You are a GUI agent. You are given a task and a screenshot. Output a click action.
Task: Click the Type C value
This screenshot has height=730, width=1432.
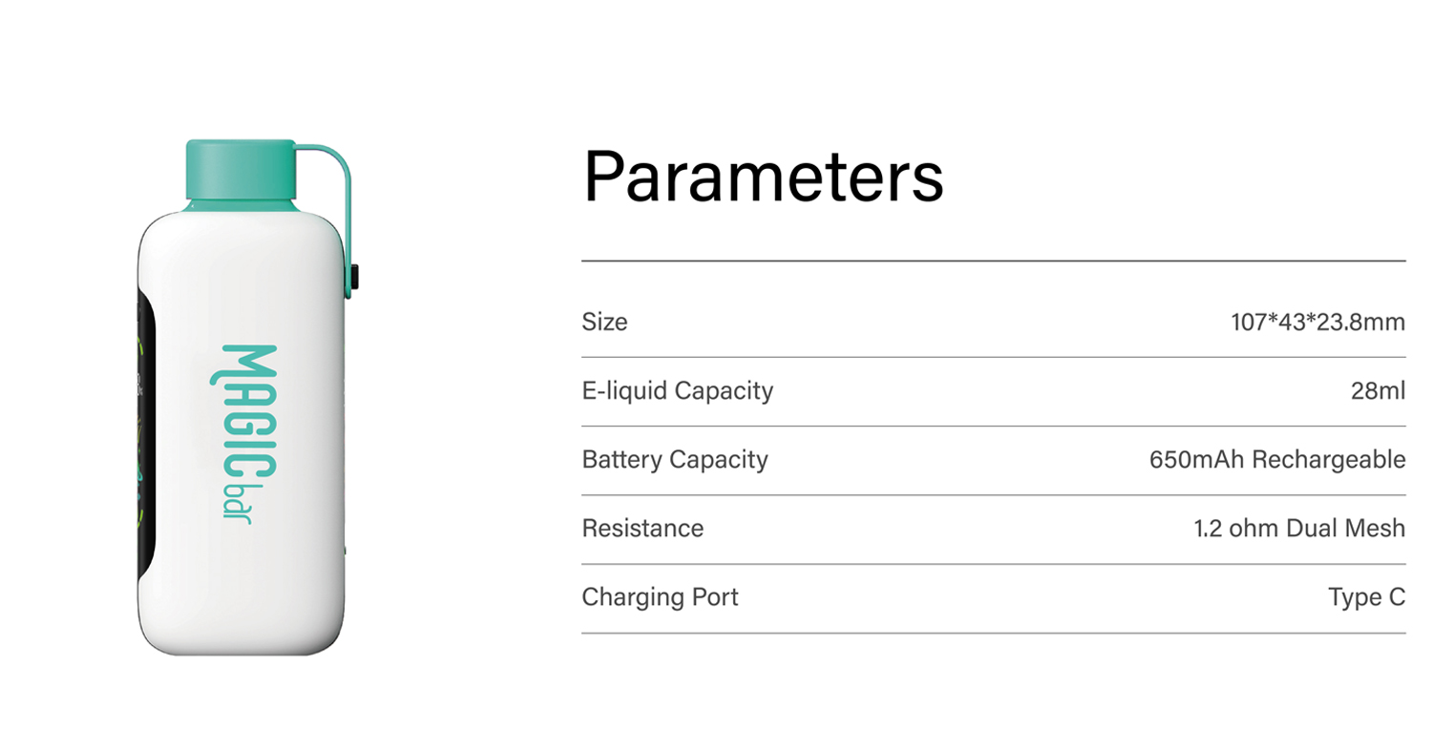1366,597
